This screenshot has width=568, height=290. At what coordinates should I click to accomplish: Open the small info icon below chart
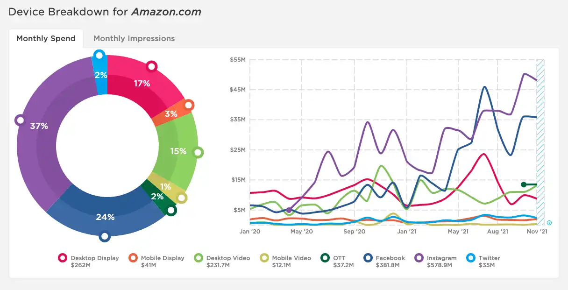549,223
